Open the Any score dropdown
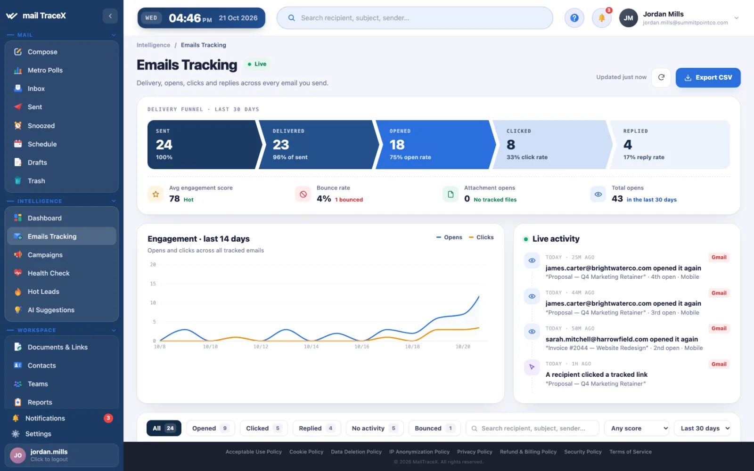 click(637, 428)
